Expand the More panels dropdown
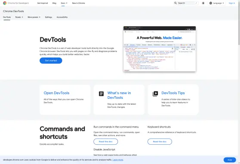The height and width of the screenshot is (164, 240). coord(34,17)
